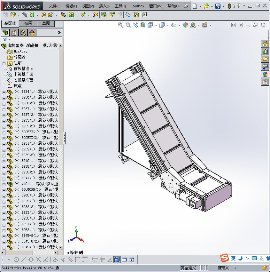Click the Zoom to Area magnifier
Image resolution: width=270 pixels, height=272 pixels.
tap(128, 25)
